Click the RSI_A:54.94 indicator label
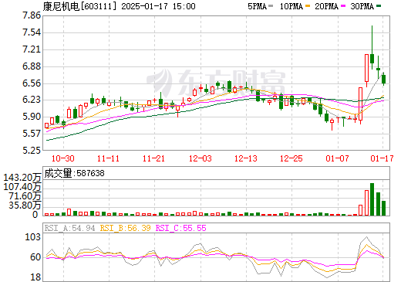Viewport: 401px width, 282px height. pyautogui.click(x=69, y=228)
